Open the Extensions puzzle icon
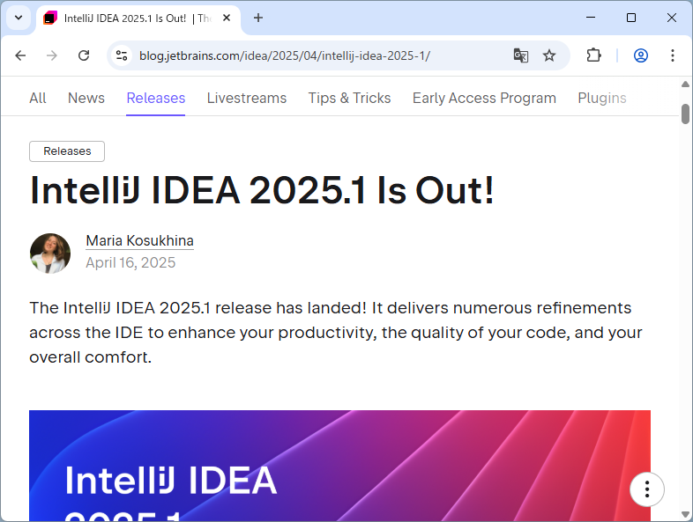 pyautogui.click(x=593, y=55)
